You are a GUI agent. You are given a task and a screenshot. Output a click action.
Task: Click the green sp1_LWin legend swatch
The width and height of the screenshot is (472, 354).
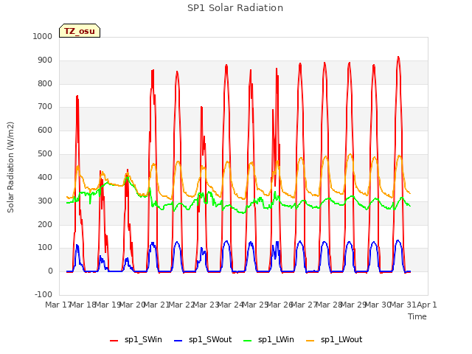coord(248,341)
